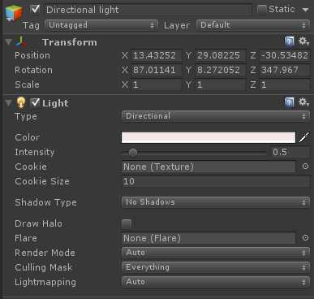314x299 pixels.
Task: Collapse the Transform component foldout
Action: click(8, 42)
